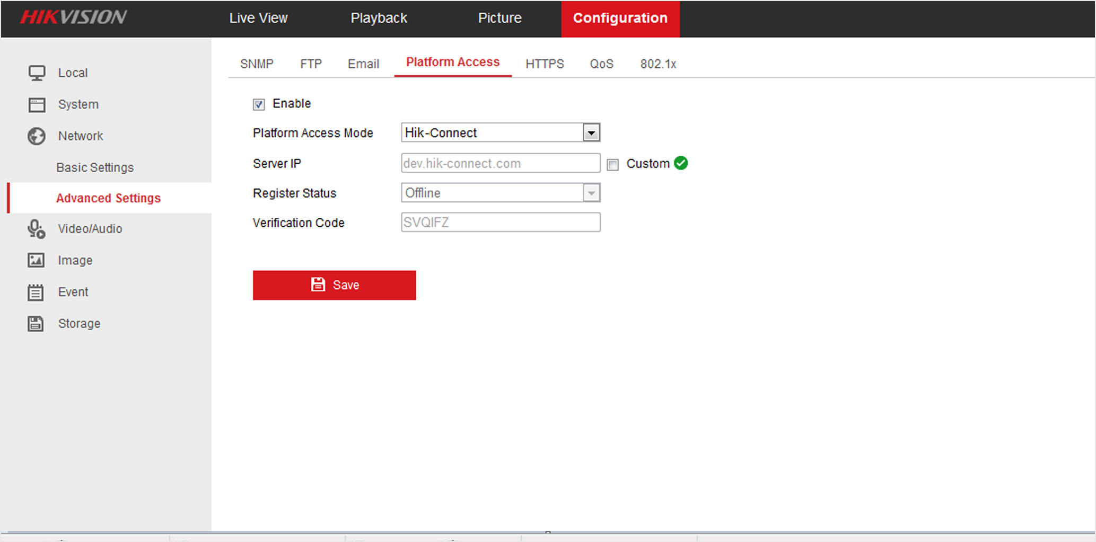Click the Save button

click(x=334, y=285)
